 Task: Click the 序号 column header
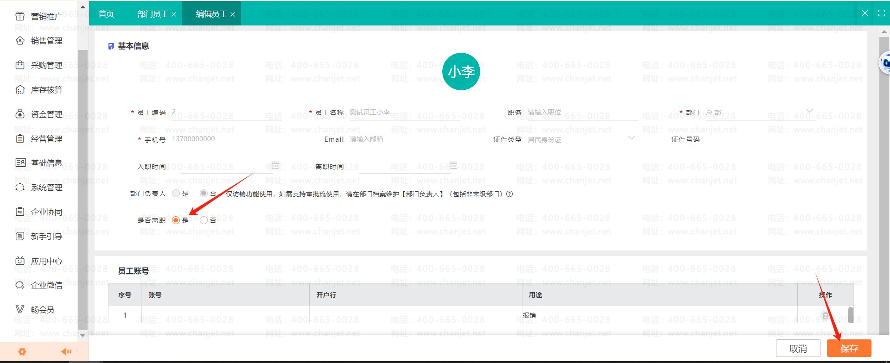pyautogui.click(x=125, y=295)
